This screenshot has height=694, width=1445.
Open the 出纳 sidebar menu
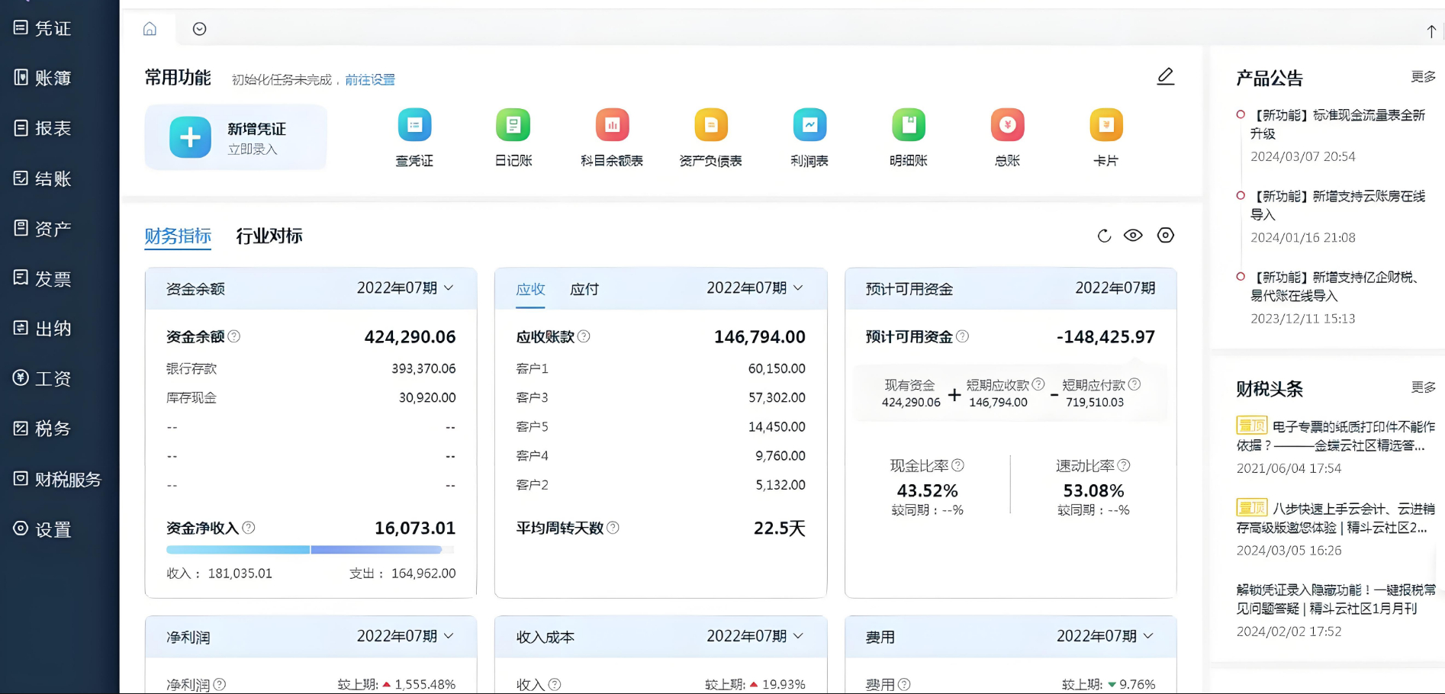(x=43, y=329)
